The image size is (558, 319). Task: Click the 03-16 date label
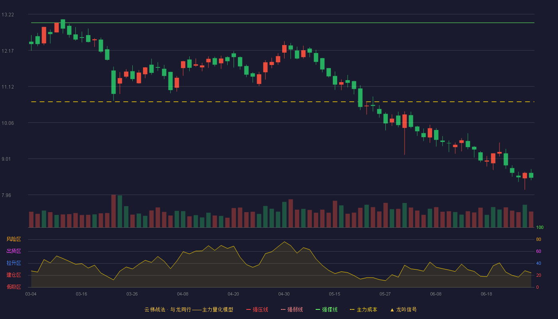pyautogui.click(x=81, y=294)
